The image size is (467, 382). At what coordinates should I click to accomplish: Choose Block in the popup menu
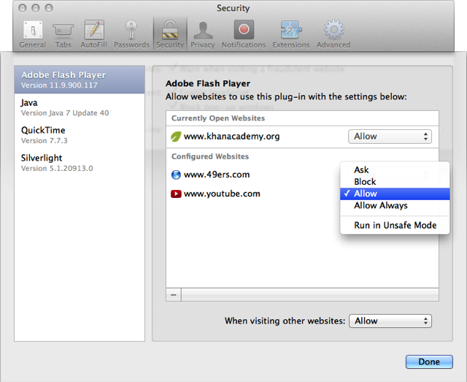point(365,181)
